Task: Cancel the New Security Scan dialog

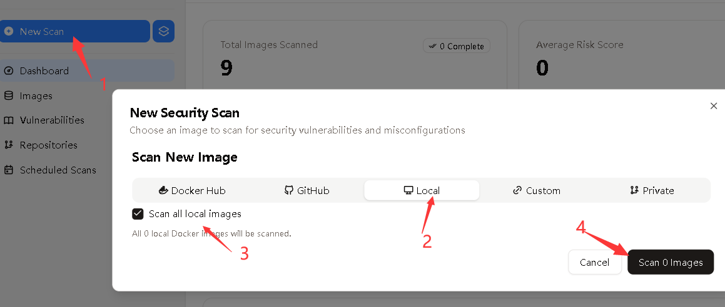Action: (x=594, y=262)
